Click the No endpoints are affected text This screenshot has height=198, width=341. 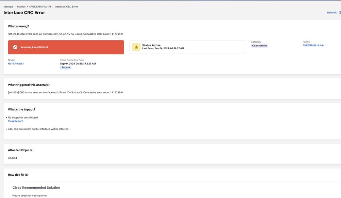(23, 117)
